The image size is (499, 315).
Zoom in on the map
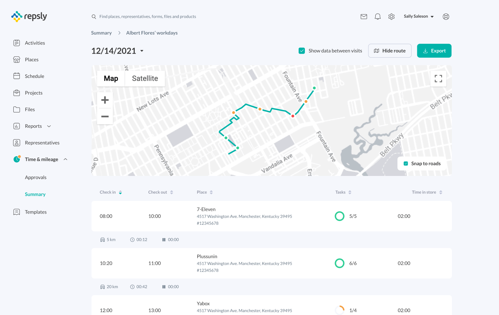(105, 100)
